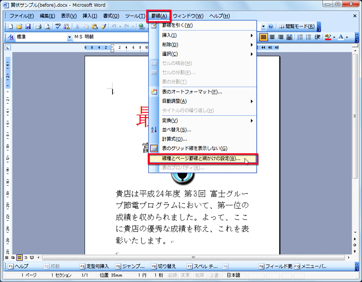Choose 線種とページ罫線と網かけの設定(B)...

point(202,159)
